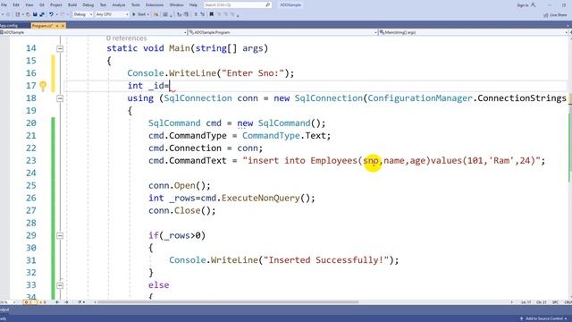The image size is (572, 322).
Task: Click the Save icon in toolbar
Action: (x=35, y=14)
